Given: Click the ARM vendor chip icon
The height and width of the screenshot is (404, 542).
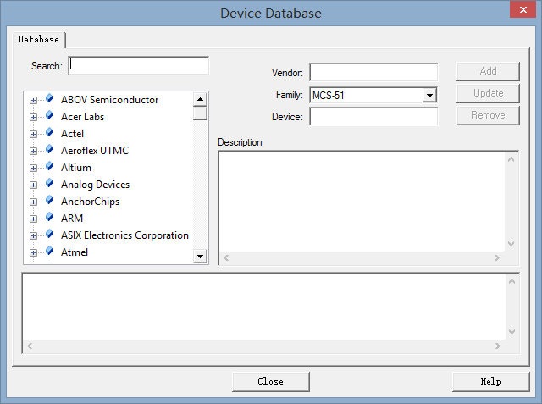Looking at the screenshot, I should (49, 218).
